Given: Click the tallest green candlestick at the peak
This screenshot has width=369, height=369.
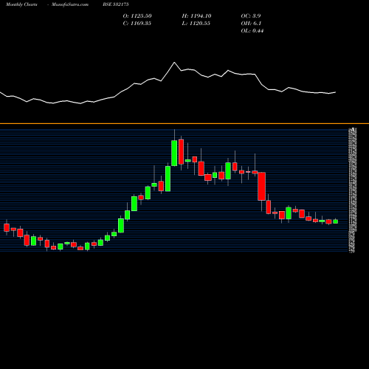Looking at the screenshot, I should (x=174, y=153).
